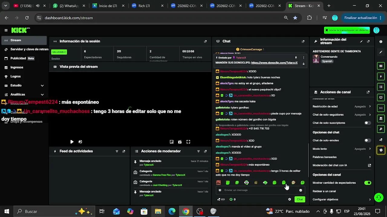Unpin the pinned chat message
387x217 pixels.
coord(296,58)
